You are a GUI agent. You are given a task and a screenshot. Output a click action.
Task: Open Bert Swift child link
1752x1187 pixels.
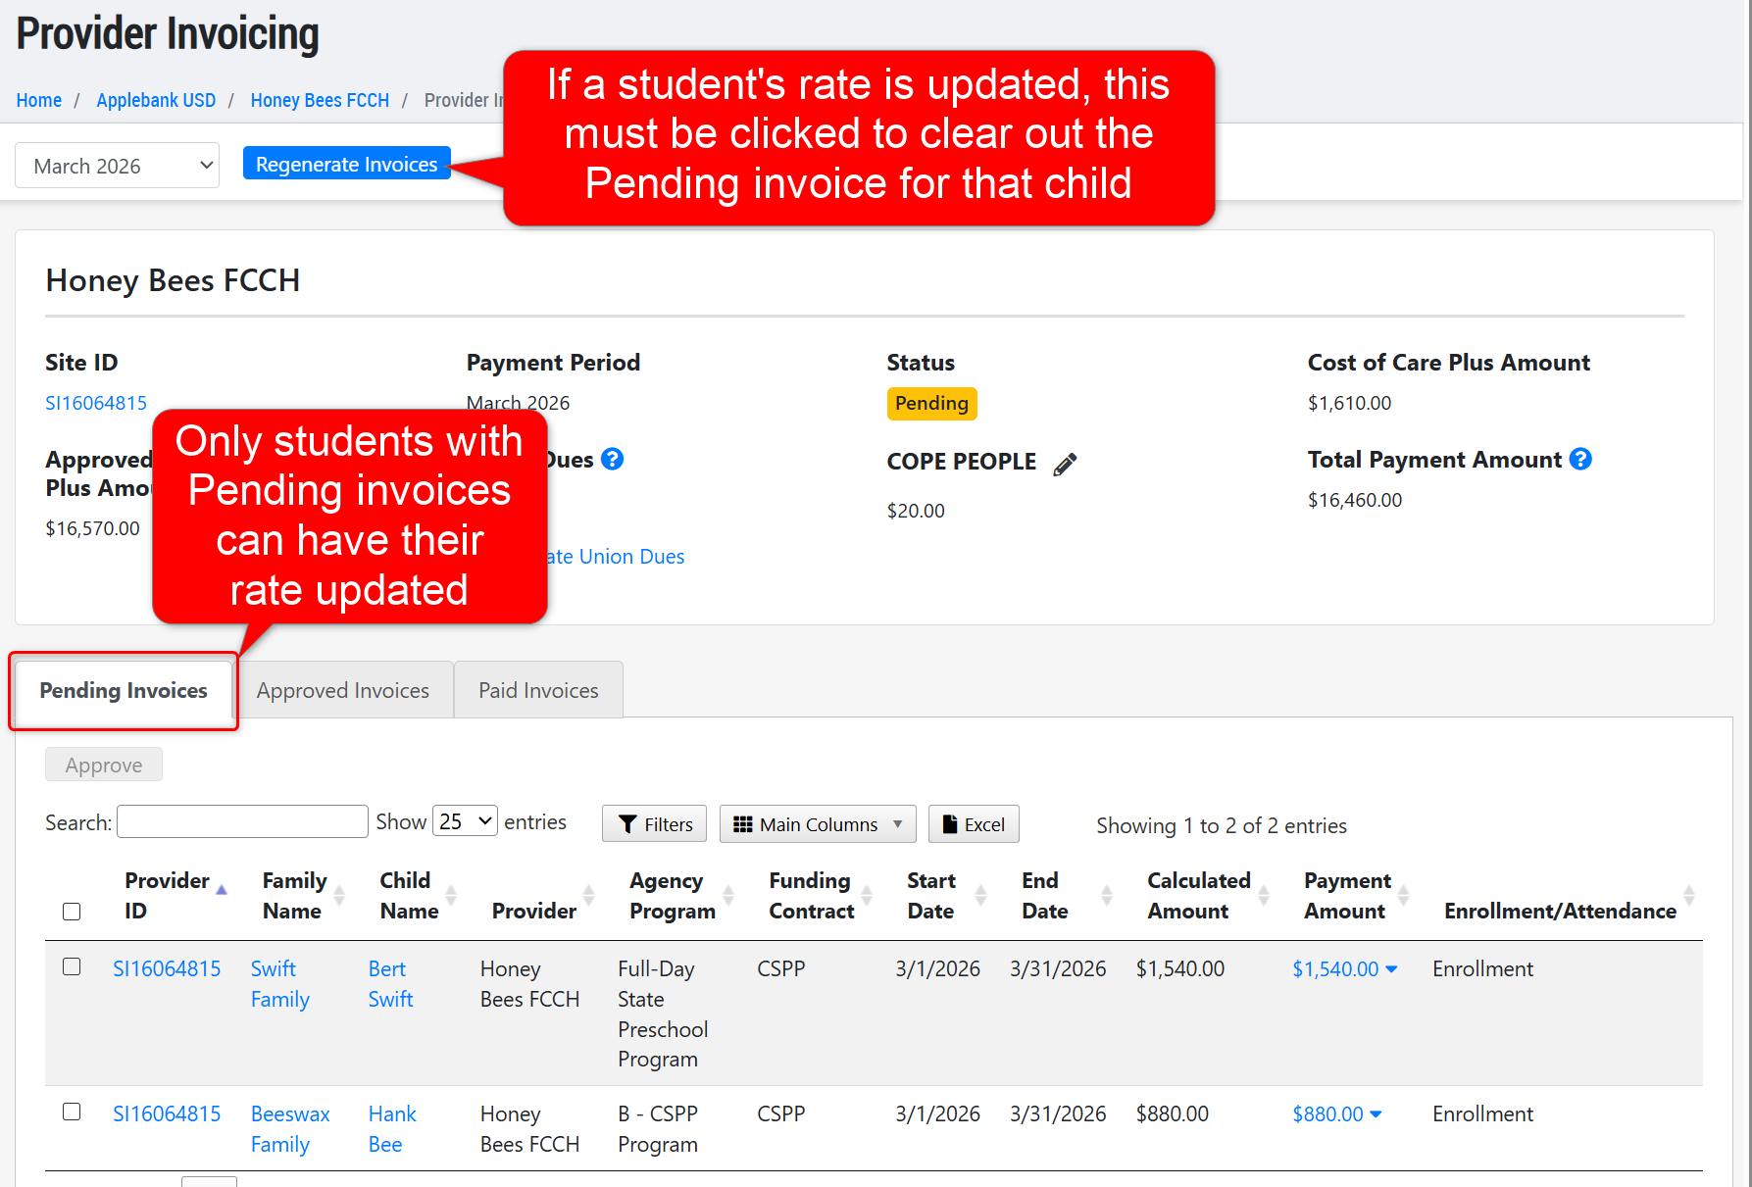(390, 984)
